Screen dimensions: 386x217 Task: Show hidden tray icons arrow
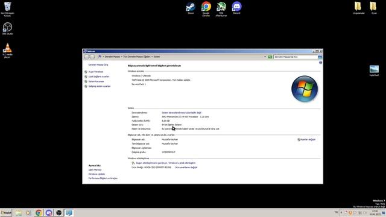[x=341, y=213]
